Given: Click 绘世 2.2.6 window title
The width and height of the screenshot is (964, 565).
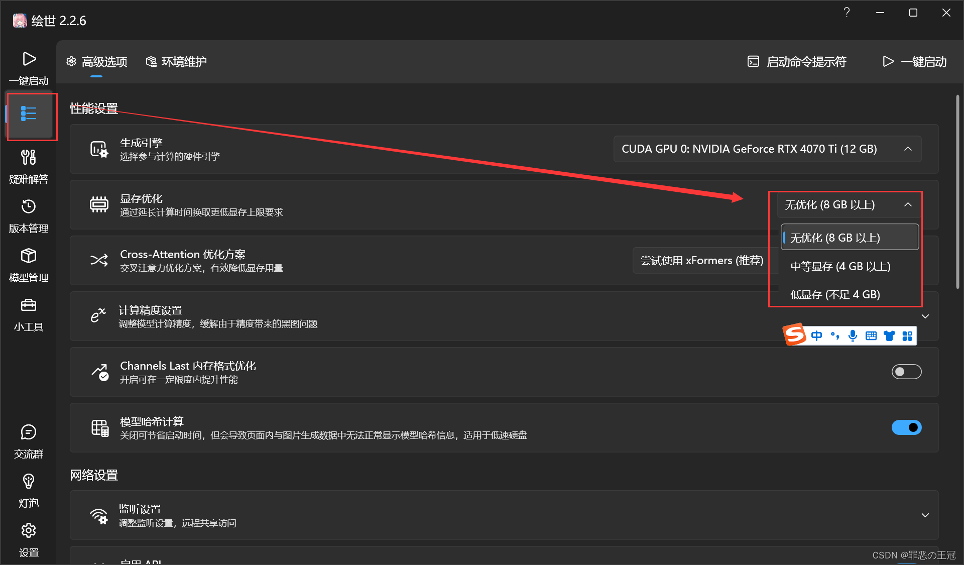Looking at the screenshot, I should pos(58,21).
